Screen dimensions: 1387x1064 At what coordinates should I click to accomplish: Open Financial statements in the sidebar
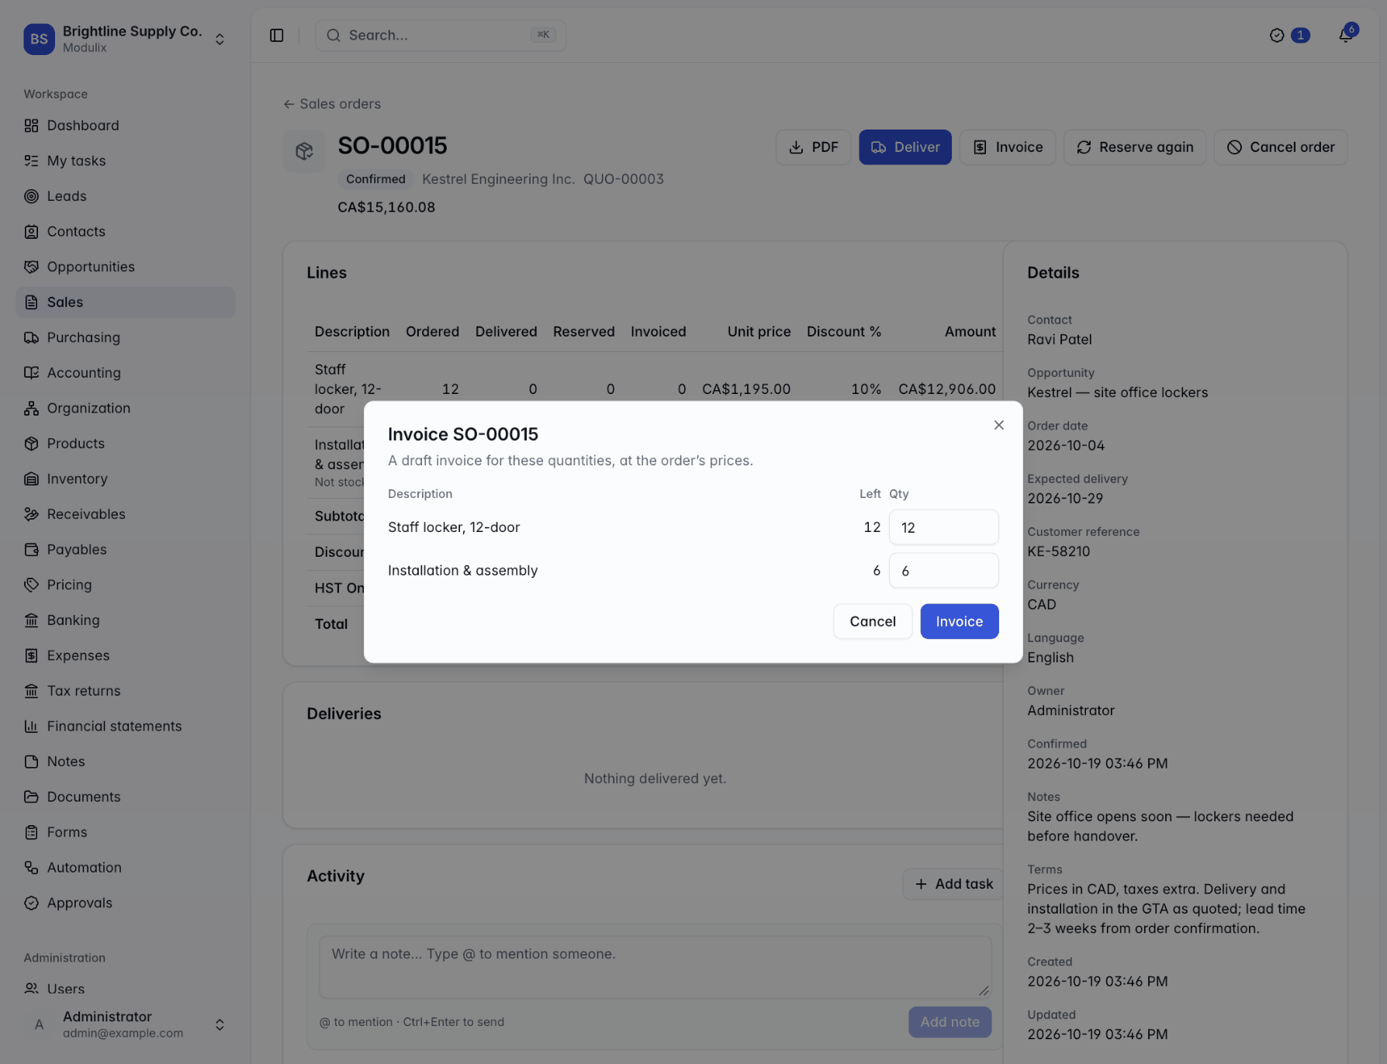pyautogui.click(x=126, y=726)
